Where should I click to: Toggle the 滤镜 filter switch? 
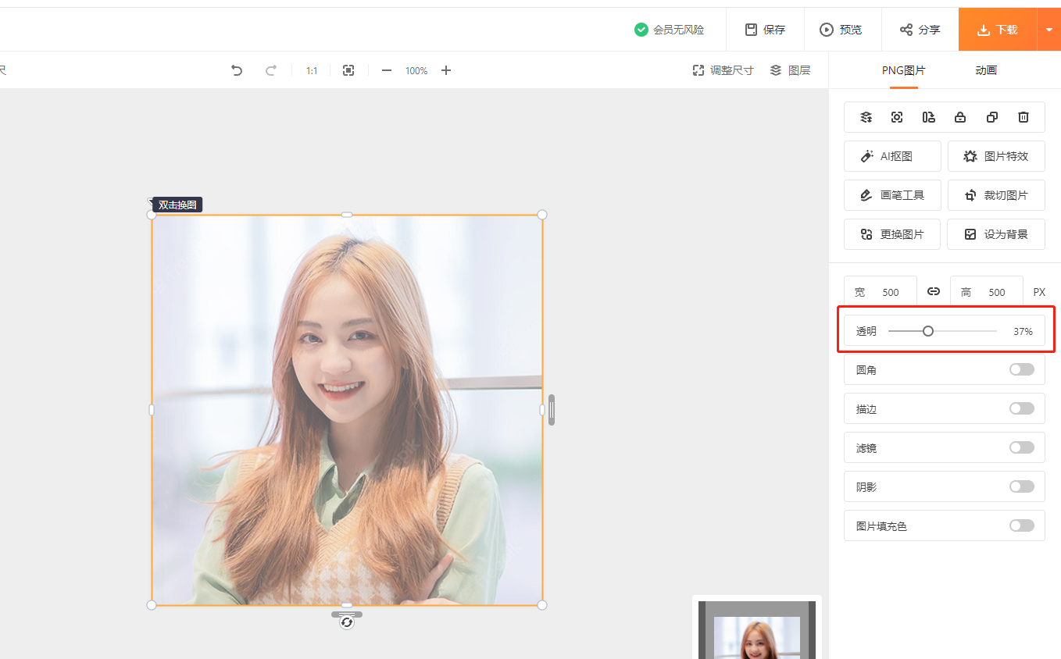[x=1021, y=447]
